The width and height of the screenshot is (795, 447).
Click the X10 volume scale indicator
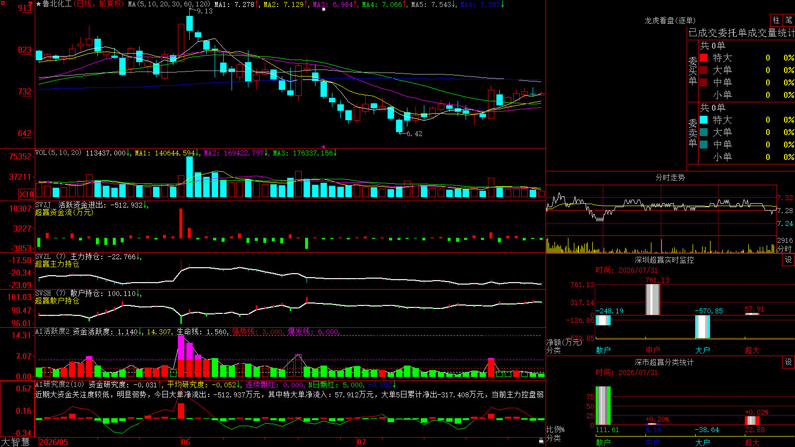click(x=26, y=194)
